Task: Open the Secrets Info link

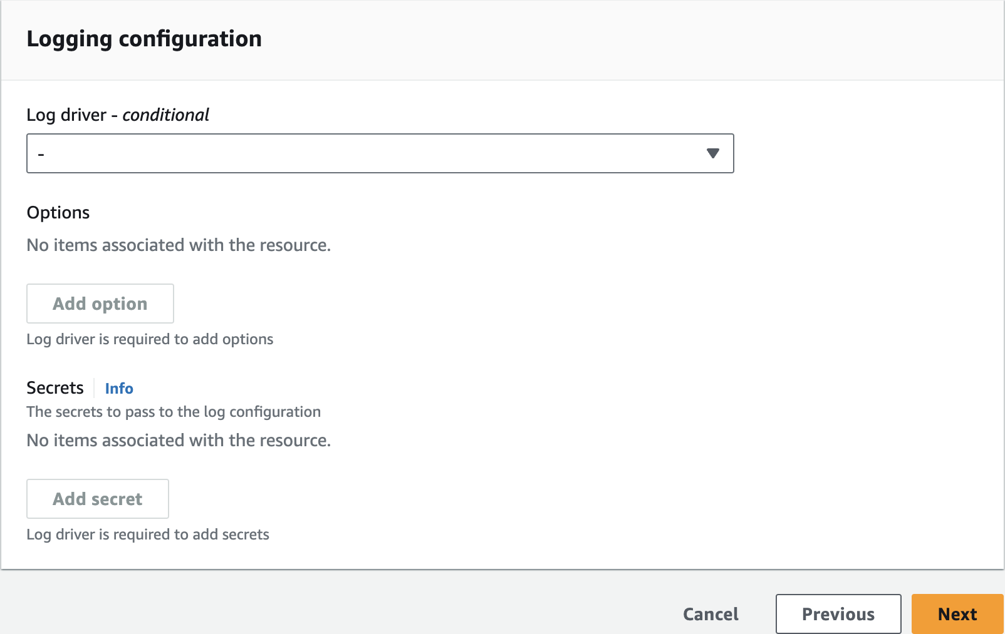Action: (x=119, y=389)
